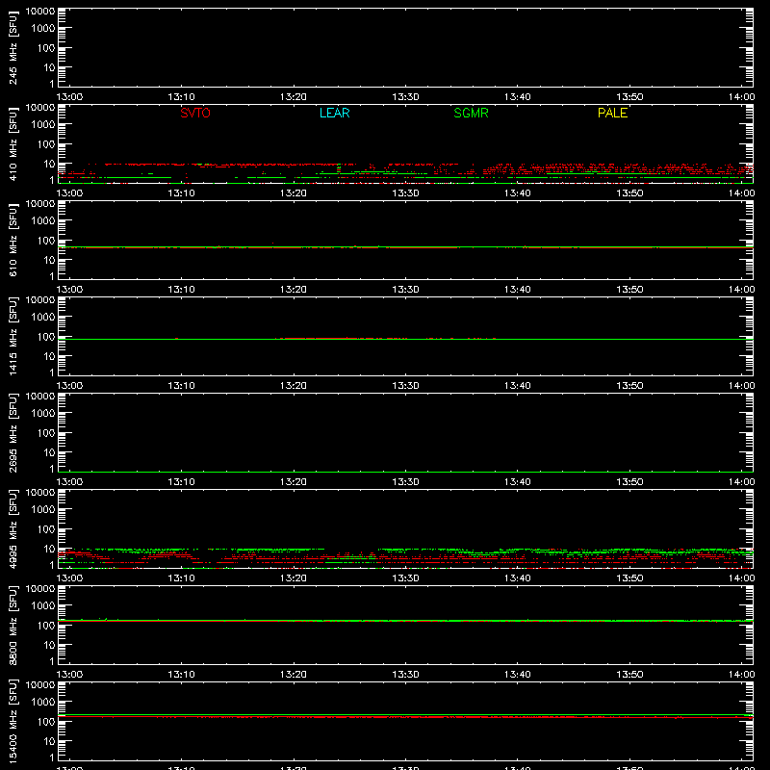Viewport: 770px width, 770px height.
Task: Select the 4995 MHz [SFU] axis title
Action: [13, 528]
